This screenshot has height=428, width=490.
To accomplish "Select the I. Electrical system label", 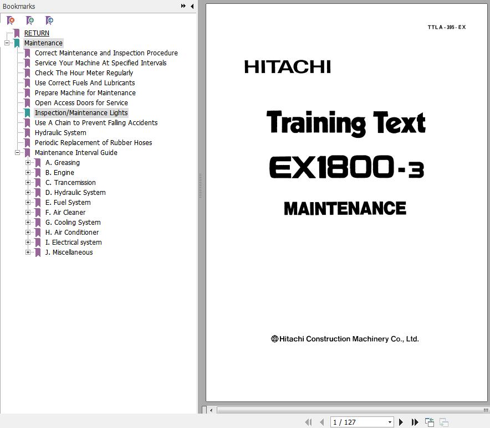I will [x=73, y=243].
